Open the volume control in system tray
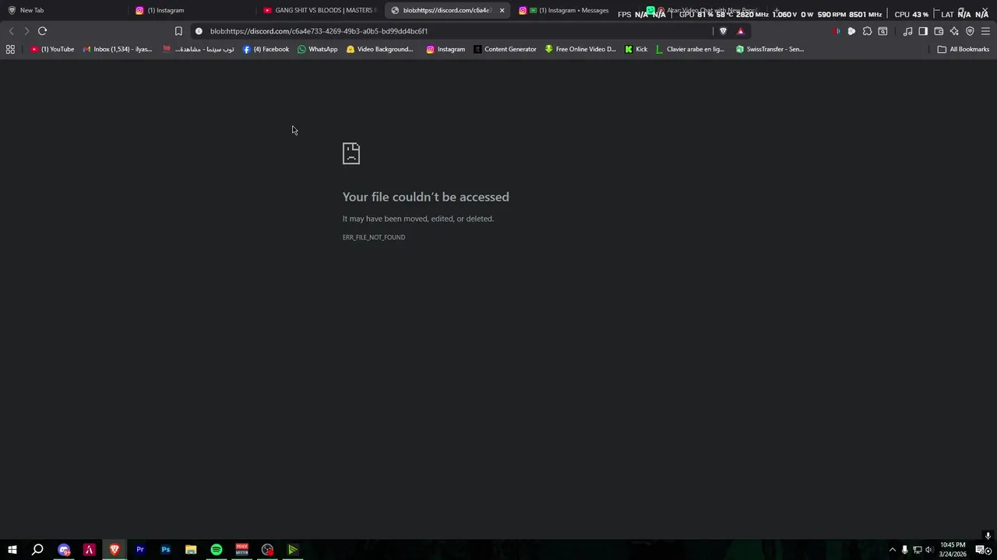997x560 pixels. 928,550
